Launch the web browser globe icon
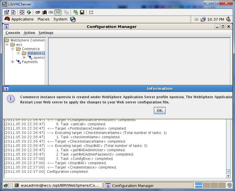 [x=73, y=19]
